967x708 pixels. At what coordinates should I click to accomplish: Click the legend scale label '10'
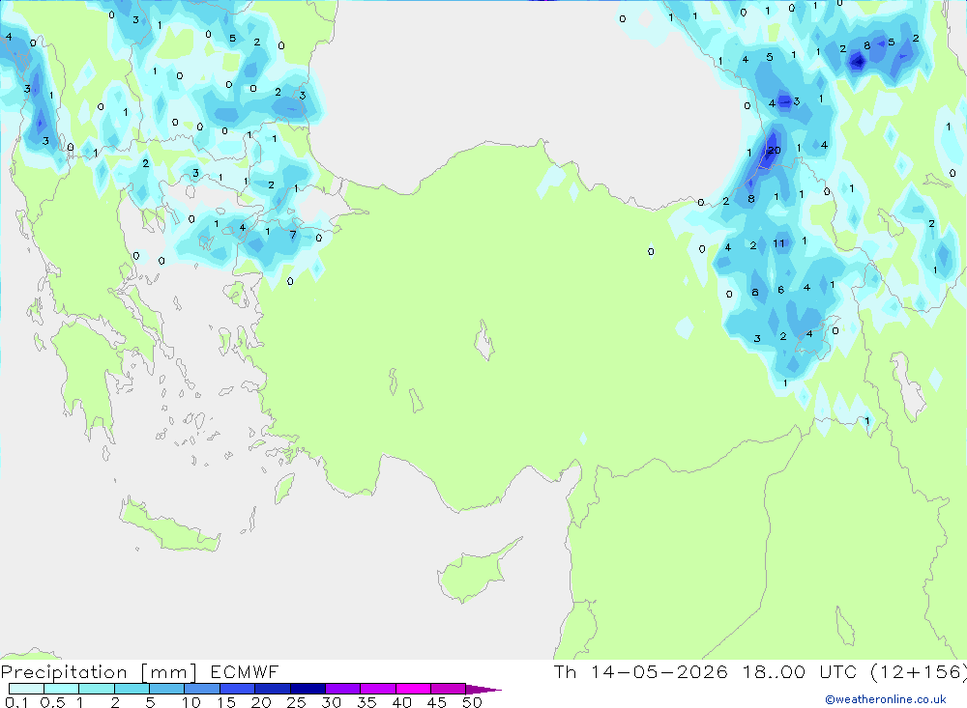point(190,702)
